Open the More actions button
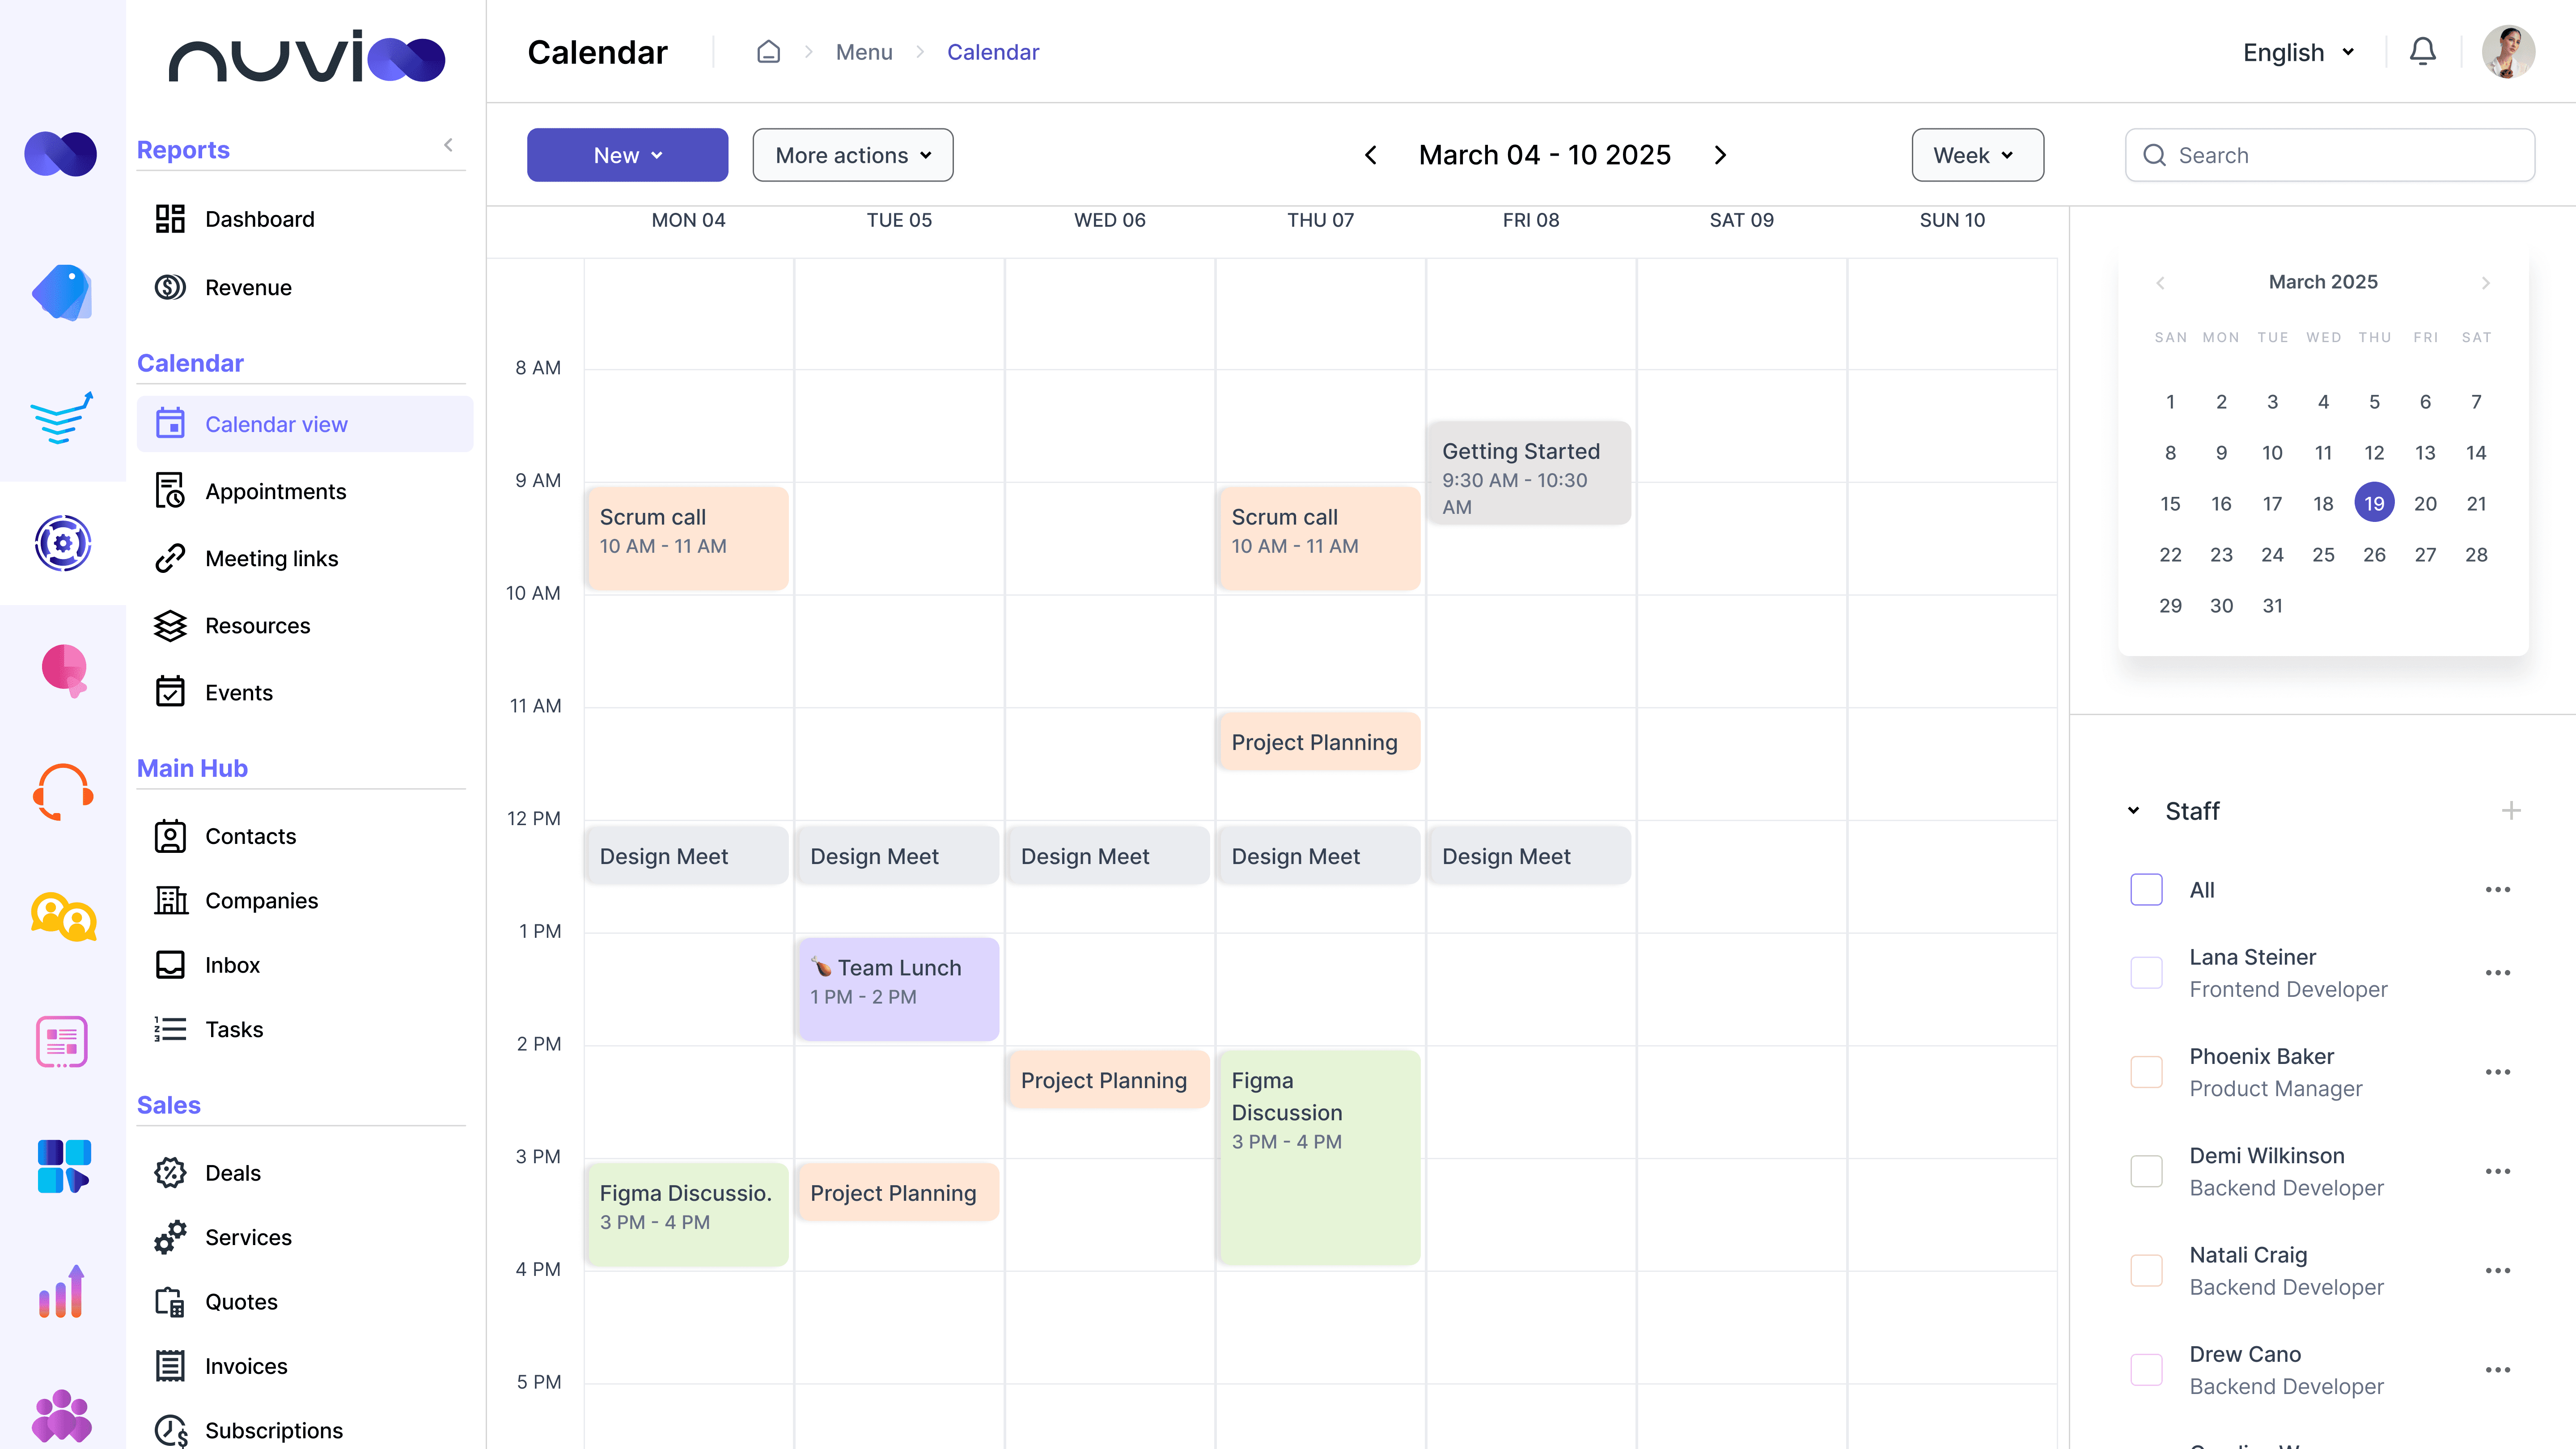Viewport: 2576px width, 1449px height. click(x=852, y=155)
